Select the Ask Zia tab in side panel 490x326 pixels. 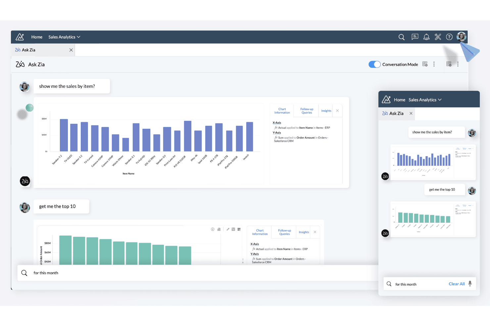click(396, 113)
